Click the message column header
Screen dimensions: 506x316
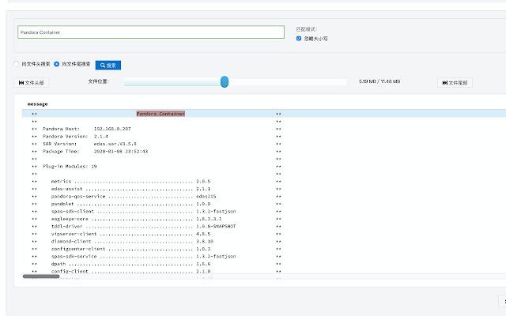[37, 104]
